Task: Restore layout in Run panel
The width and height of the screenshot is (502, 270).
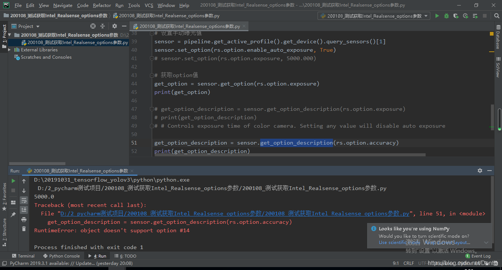Action: coord(13,202)
